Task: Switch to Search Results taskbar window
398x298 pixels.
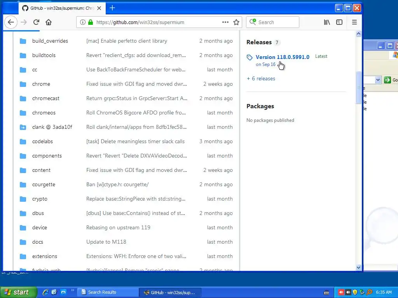Action: tap(108, 293)
